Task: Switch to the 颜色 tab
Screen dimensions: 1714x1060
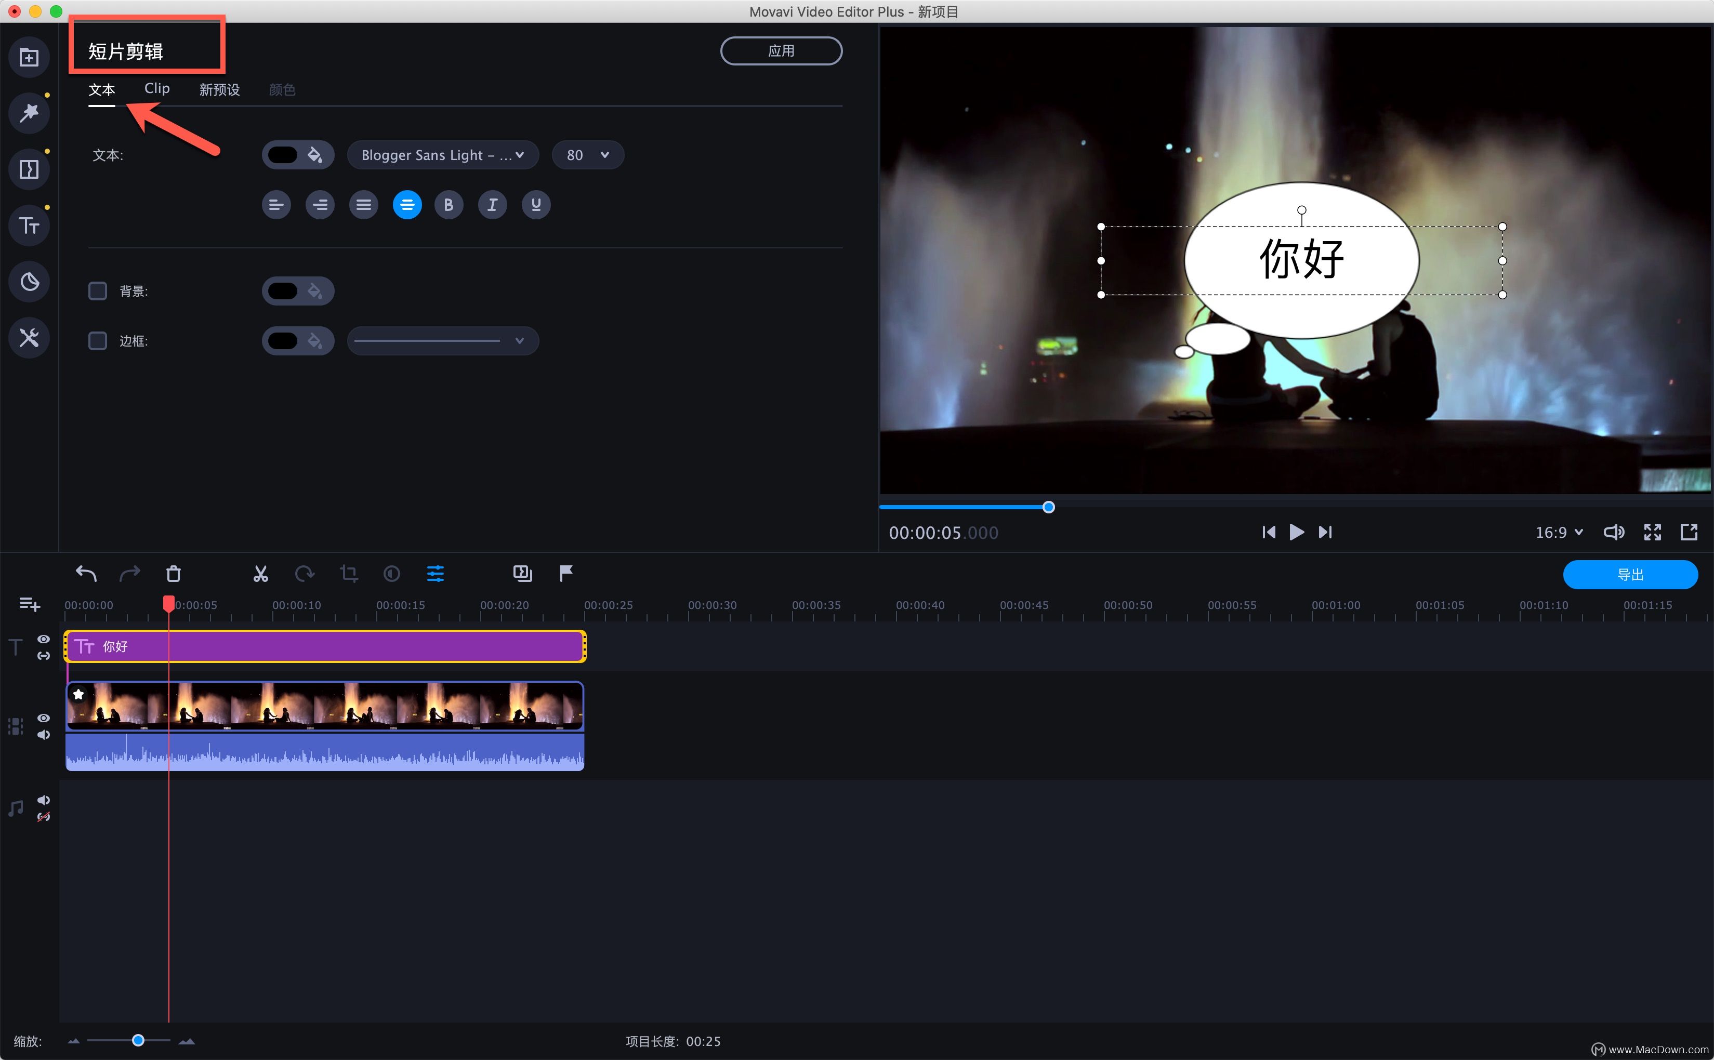Action: click(282, 90)
